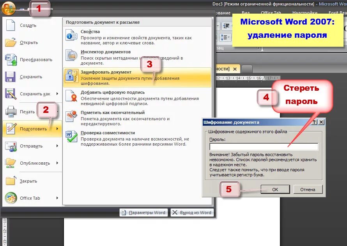Choose Сохранить menu entry
This screenshot has width=347, height=246.
[x=32, y=77]
